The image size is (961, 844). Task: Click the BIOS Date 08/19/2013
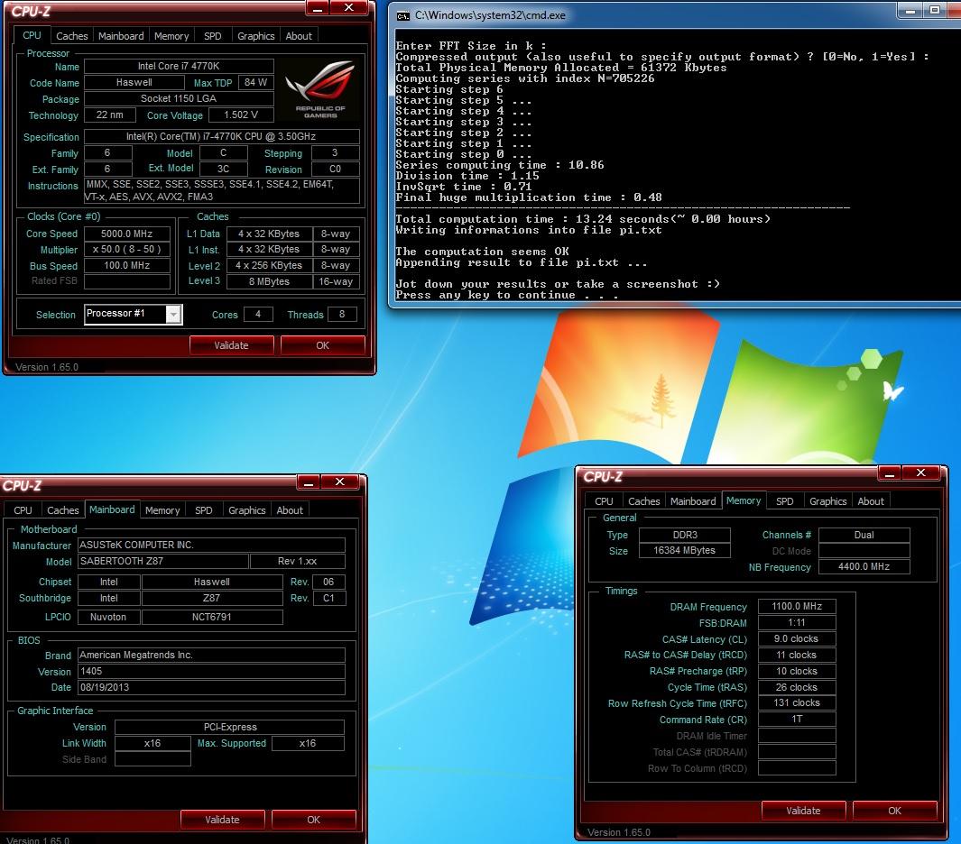click(x=211, y=687)
